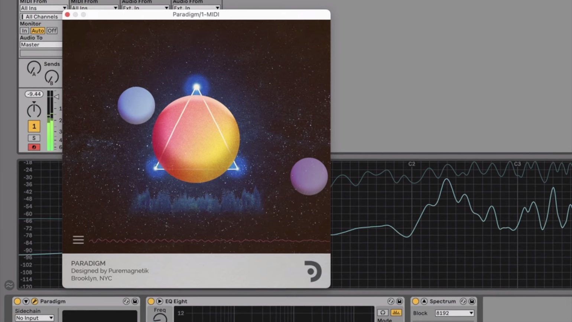Image resolution: width=572 pixels, height=322 pixels.
Task: Arm the track with the red record button
Action: 34,147
